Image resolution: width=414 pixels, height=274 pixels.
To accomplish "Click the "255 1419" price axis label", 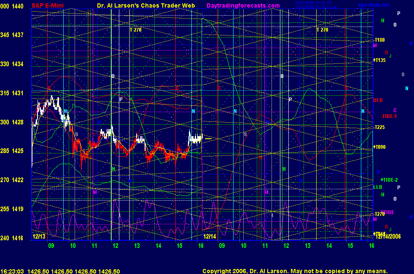I will 12,209.
